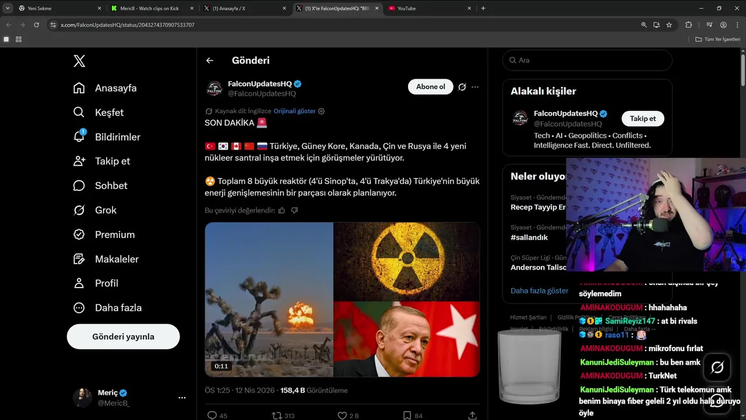Click the page vertical scrollbar

click(x=743, y=71)
